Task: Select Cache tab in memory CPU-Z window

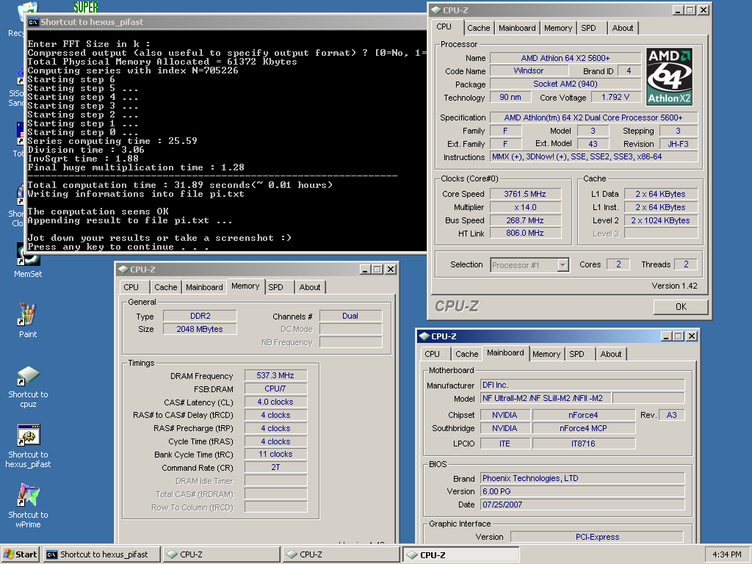Action: click(x=165, y=287)
